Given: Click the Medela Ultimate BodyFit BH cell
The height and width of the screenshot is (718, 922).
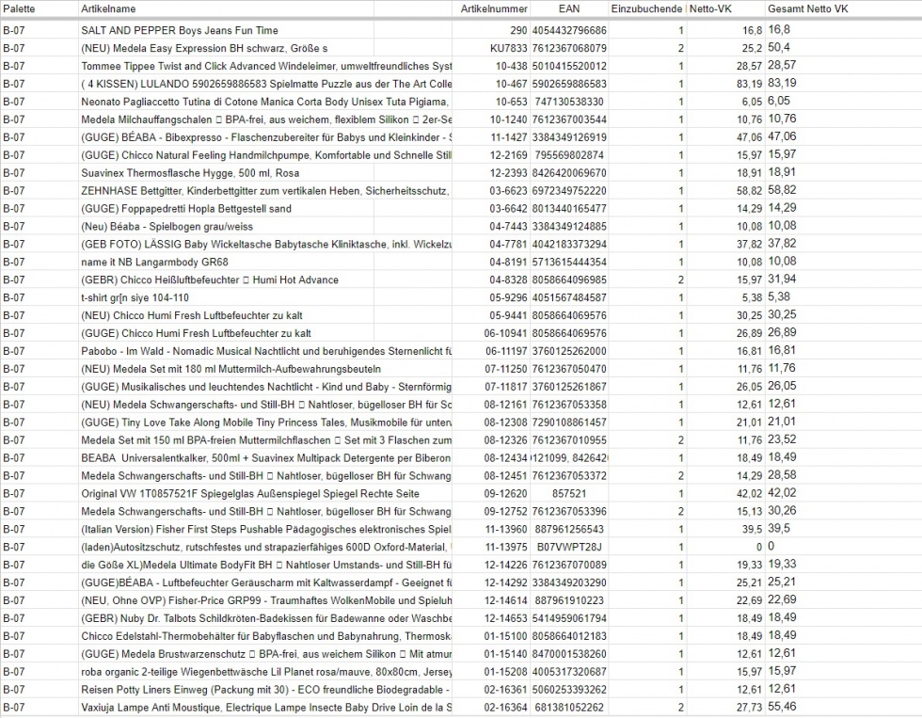Looking at the screenshot, I should (266, 565).
